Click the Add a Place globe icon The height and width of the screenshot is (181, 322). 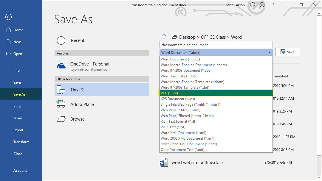61,104
